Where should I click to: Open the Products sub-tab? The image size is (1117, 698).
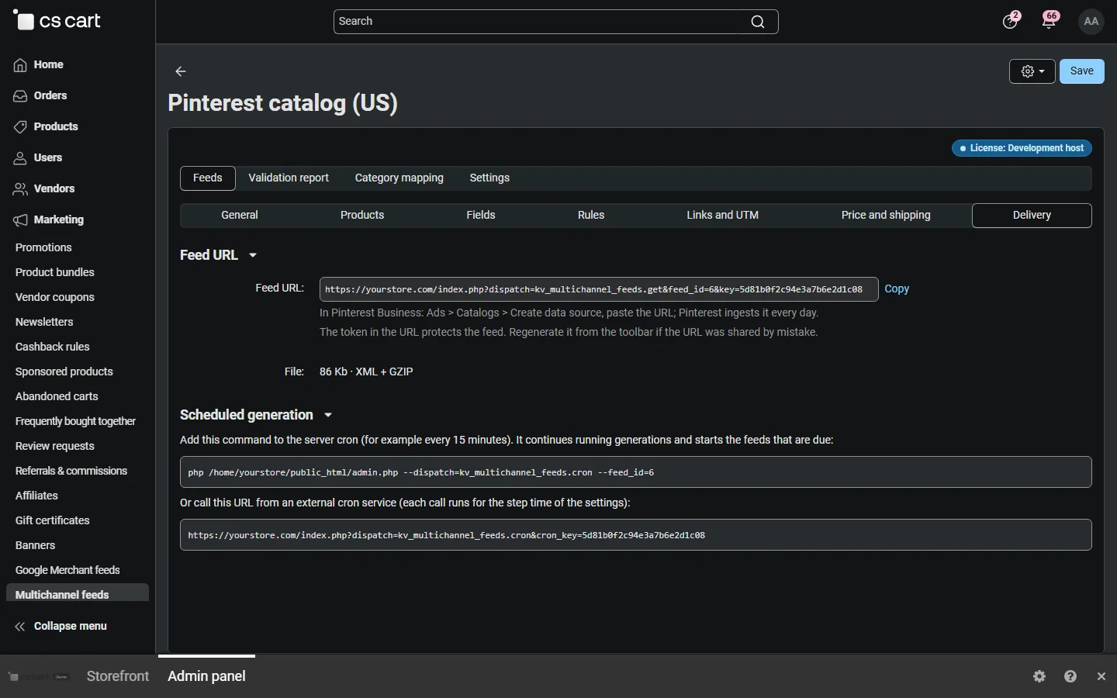coord(362,215)
